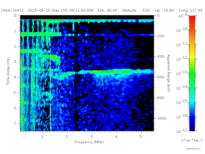The image size is (205, 154).
Task: Click the timestamp '04:11:30.008'
Action: tap(81, 10)
